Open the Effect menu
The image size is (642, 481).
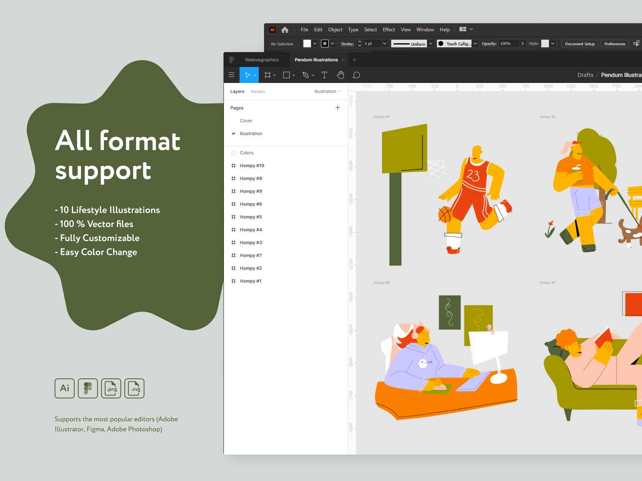(x=388, y=30)
